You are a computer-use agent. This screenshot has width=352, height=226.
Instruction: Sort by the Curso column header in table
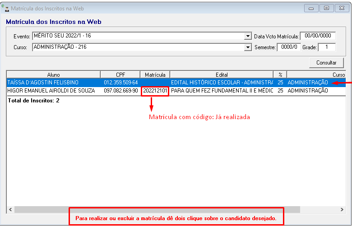[316, 75]
